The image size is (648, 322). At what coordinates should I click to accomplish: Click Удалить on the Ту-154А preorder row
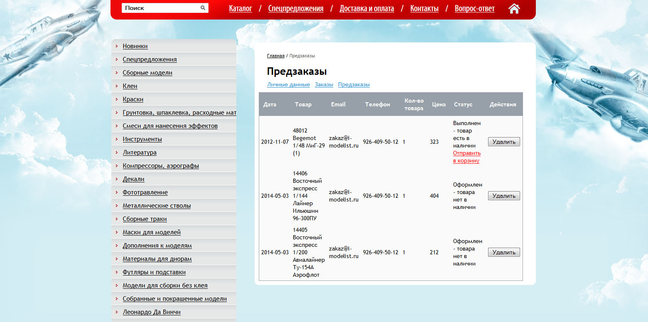click(x=503, y=252)
